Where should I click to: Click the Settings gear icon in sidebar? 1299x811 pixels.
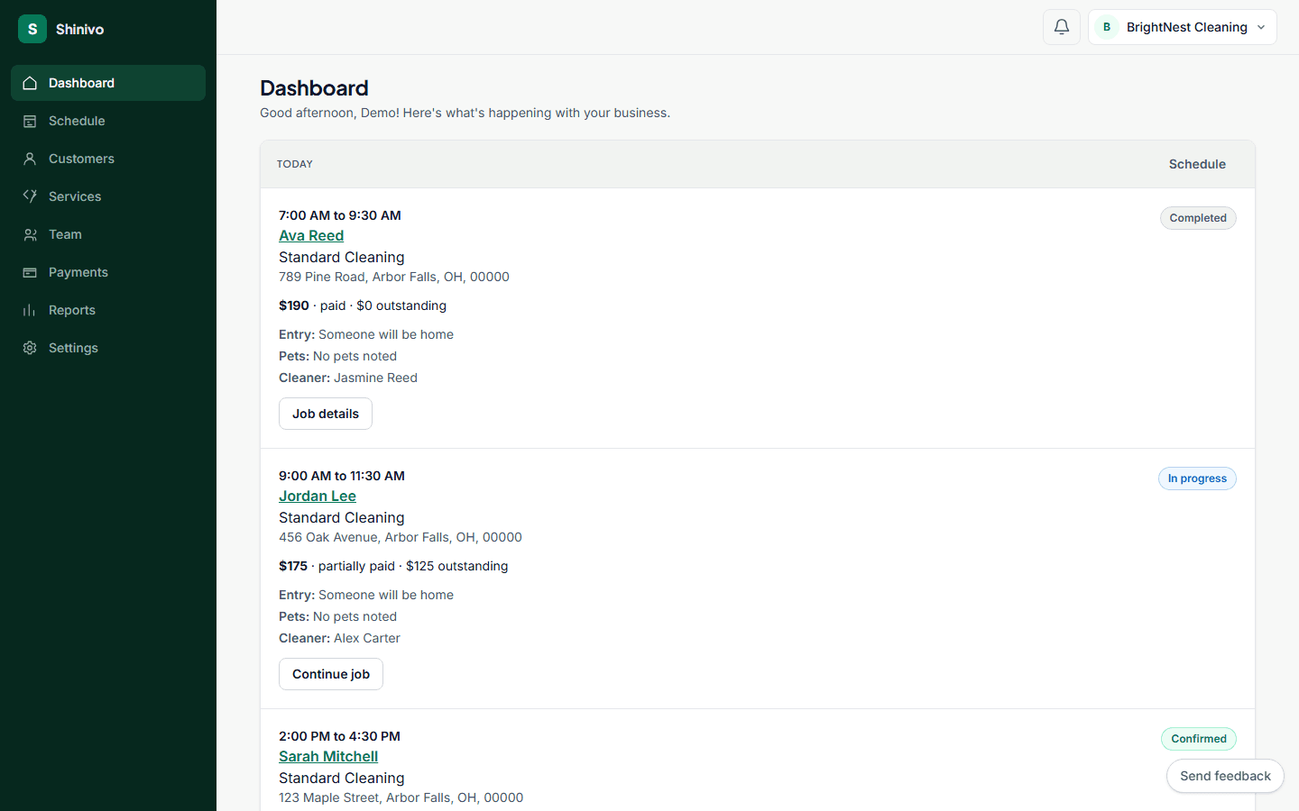30,348
